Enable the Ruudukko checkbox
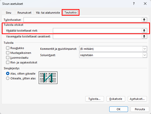This screenshot has width=151, height=114. (8, 48)
